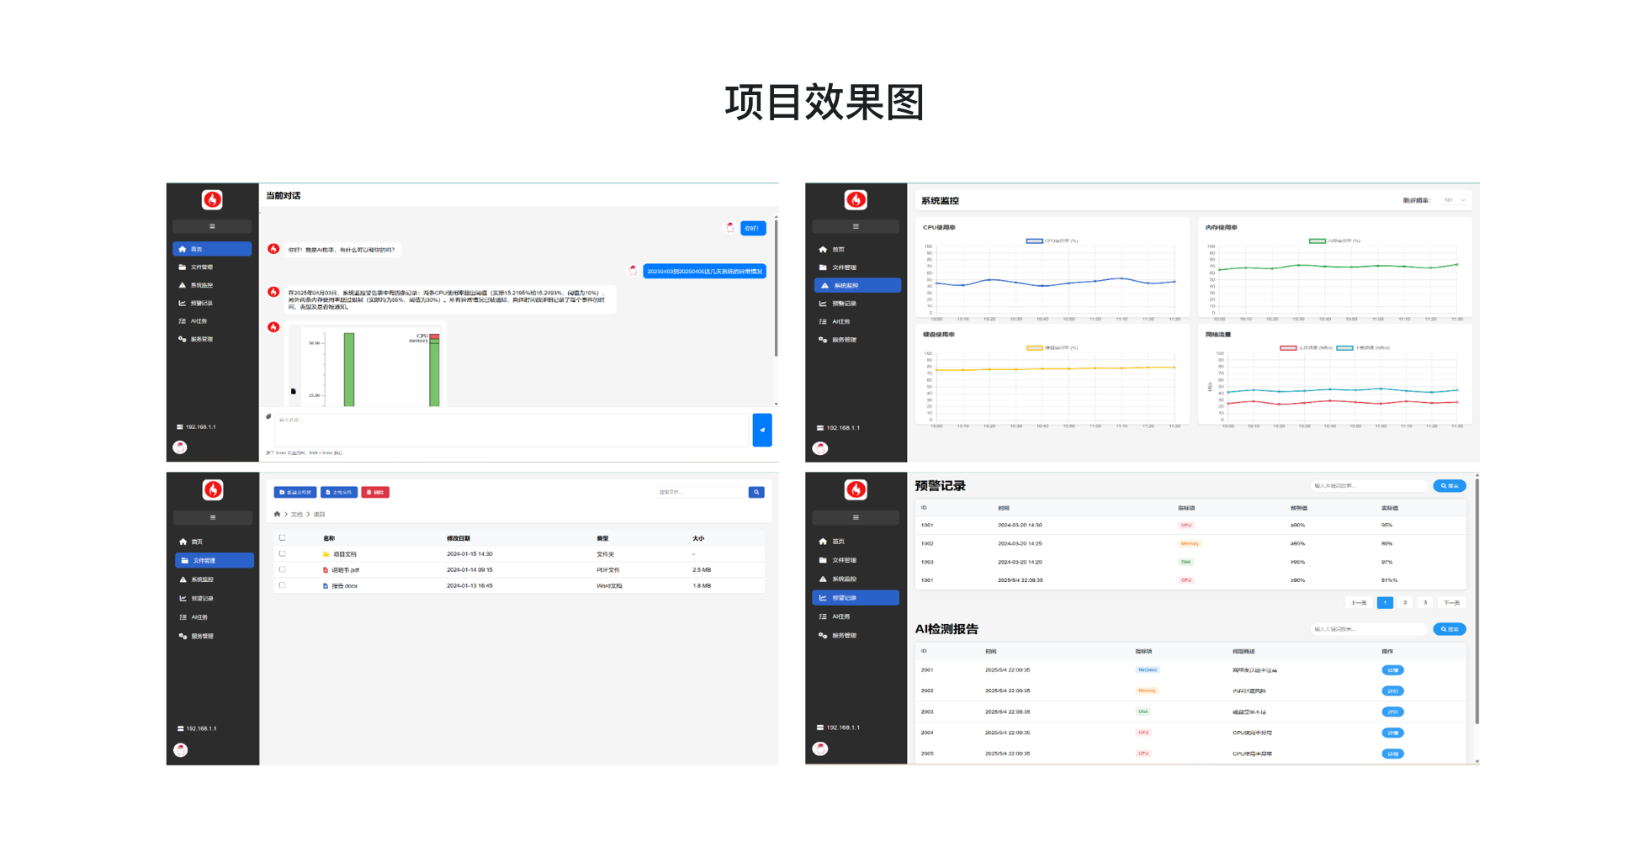
Task: Click Disk tag in alert row 1003
Action: pos(1185,562)
